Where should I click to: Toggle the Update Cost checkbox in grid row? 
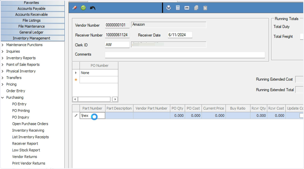click(x=301, y=116)
